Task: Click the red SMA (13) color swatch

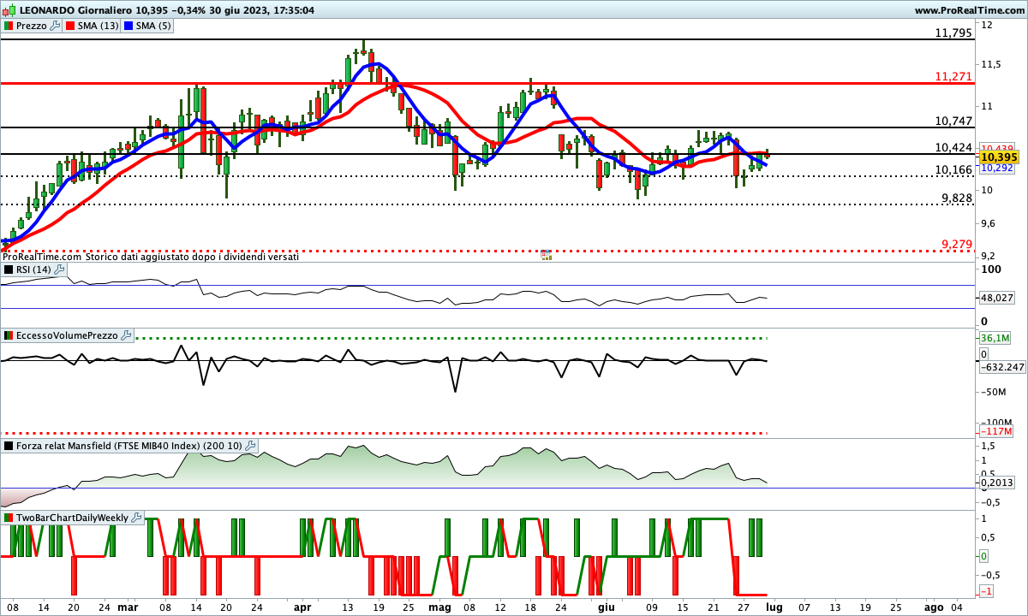Action: coord(70,26)
